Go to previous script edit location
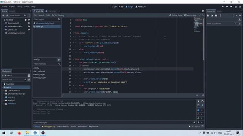Image resolution: width=243 pixels, height=136 pixels. click(200, 15)
